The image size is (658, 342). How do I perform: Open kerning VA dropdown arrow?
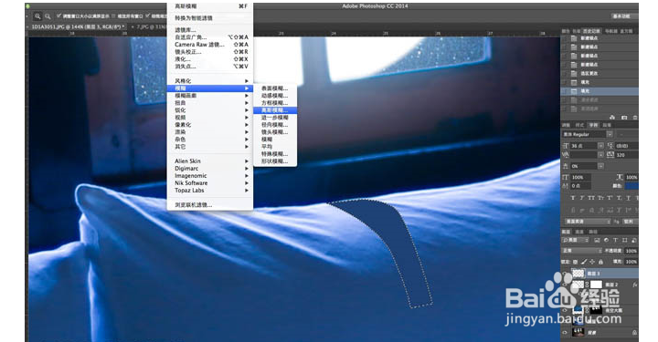click(x=600, y=155)
